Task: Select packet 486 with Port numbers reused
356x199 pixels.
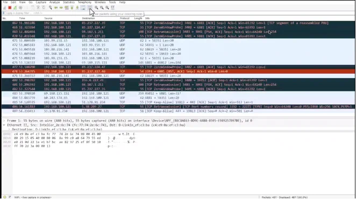Action: pos(178,106)
